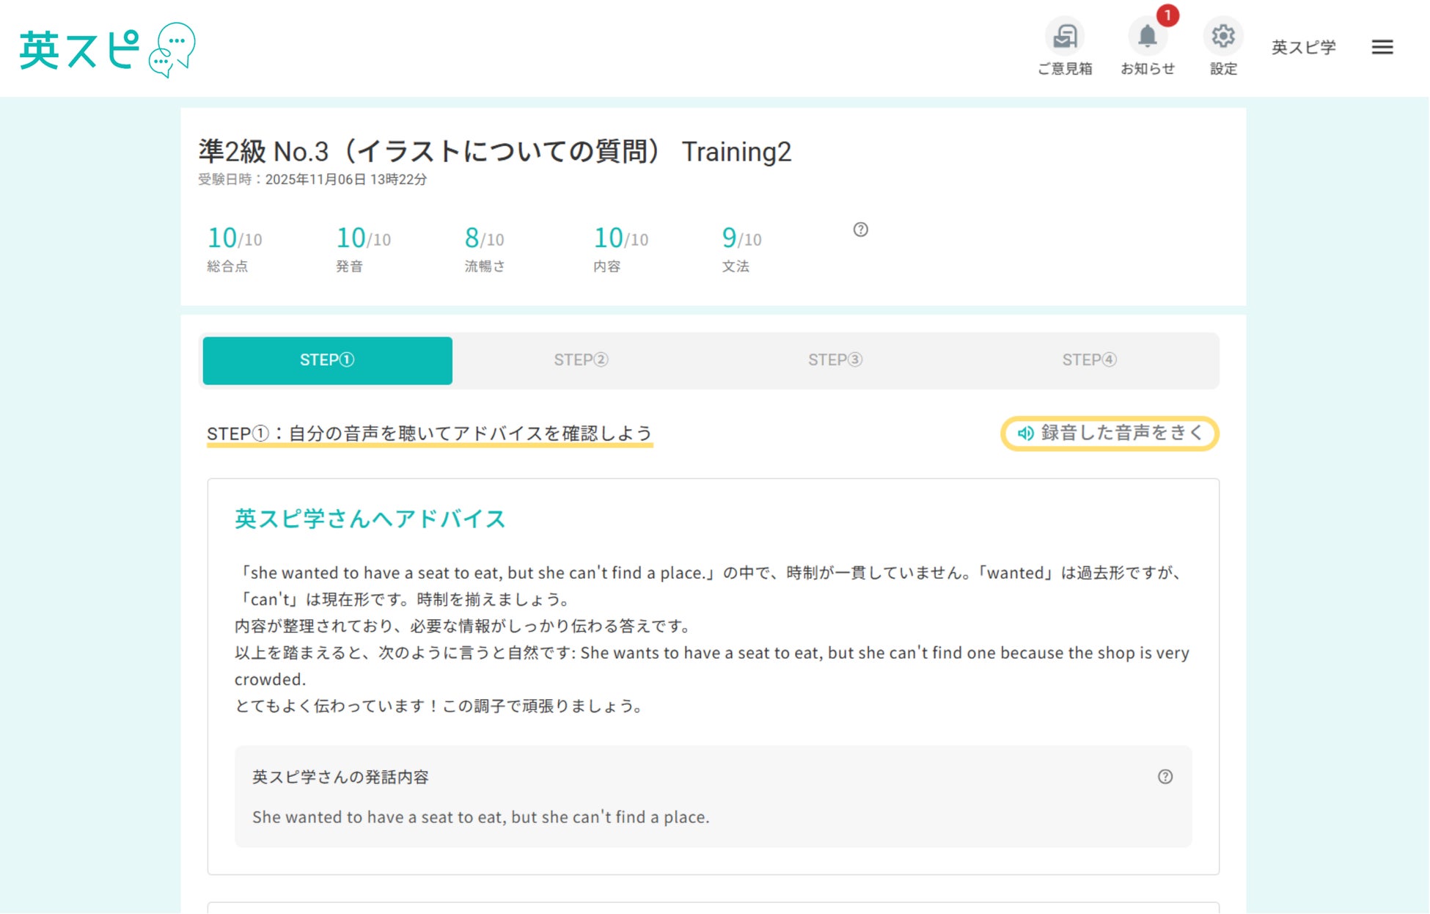1430x914 pixels.
Task: Click the help icon beside the scores
Action: [860, 230]
